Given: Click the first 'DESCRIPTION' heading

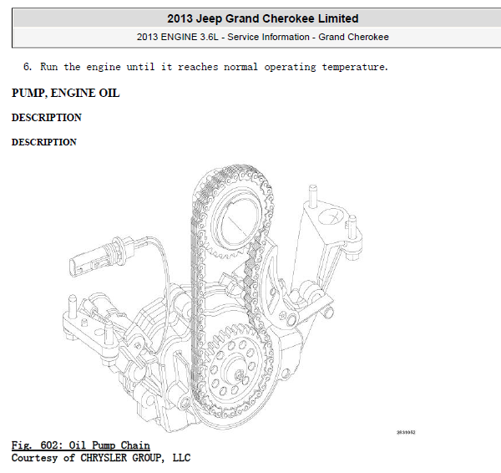Looking at the screenshot, I should tap(47, 117).
